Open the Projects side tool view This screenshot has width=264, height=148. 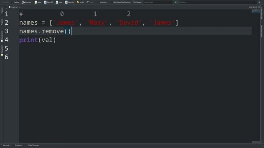(2, 22)
